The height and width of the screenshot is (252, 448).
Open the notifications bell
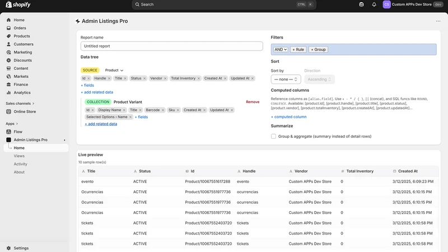tap(374, 4)
